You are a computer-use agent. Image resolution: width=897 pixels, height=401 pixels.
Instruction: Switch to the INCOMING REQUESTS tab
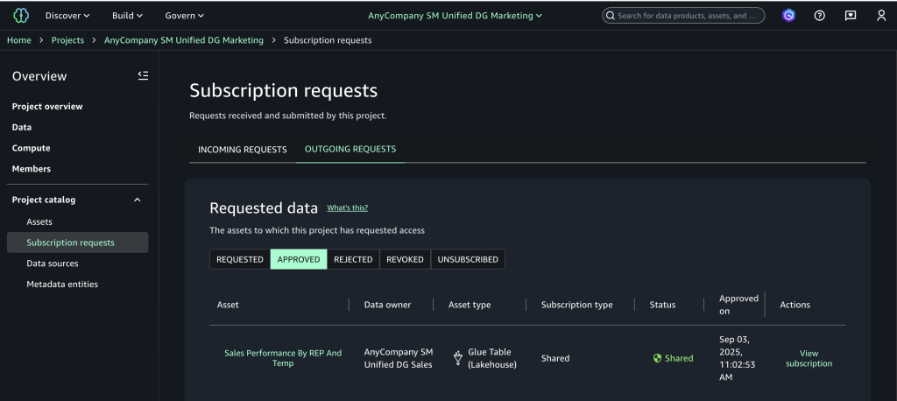pos(243,150)
